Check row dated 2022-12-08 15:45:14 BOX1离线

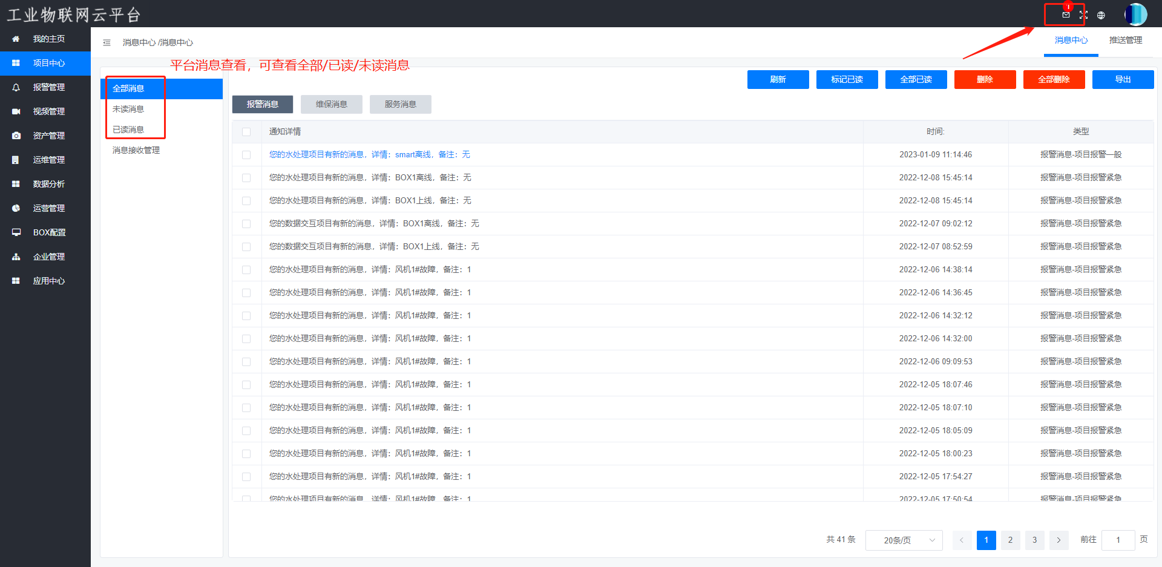pos(246,178)
